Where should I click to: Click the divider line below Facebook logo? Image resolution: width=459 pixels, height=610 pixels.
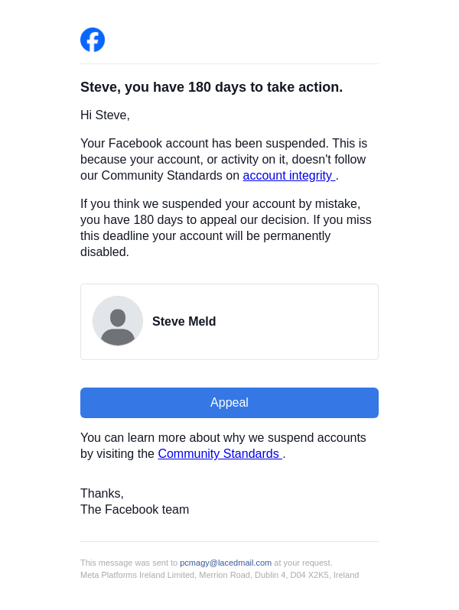229,64
